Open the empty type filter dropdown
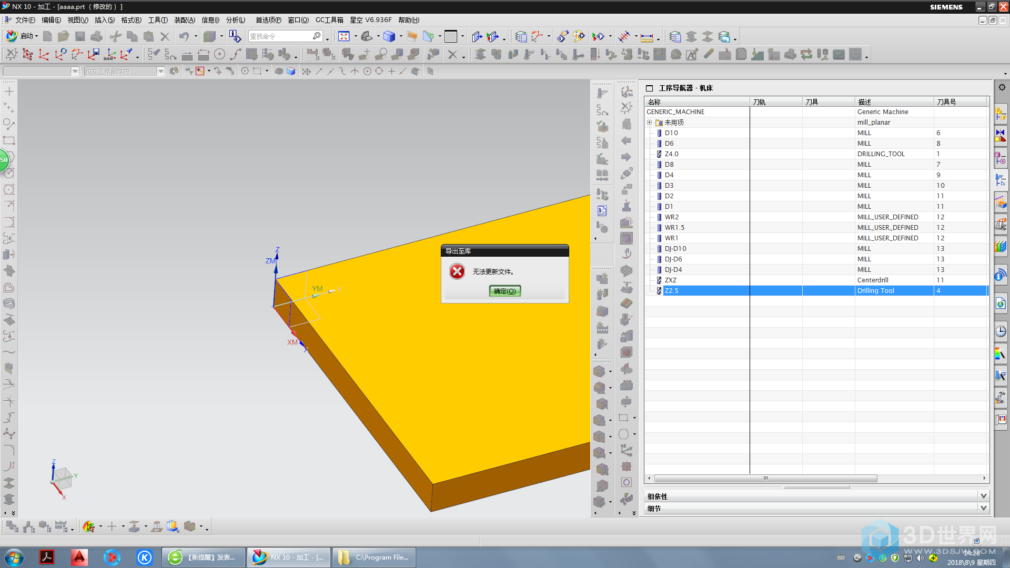1010x568 pixels. [75, 72]
